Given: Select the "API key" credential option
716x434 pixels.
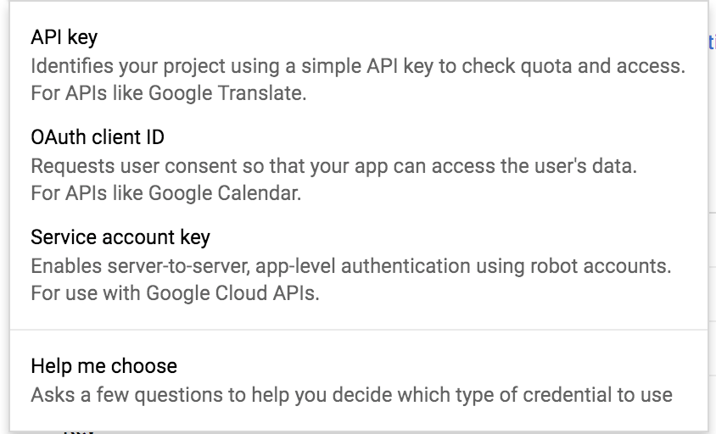Looking at the screenshot, I should [x=64, y=37].
